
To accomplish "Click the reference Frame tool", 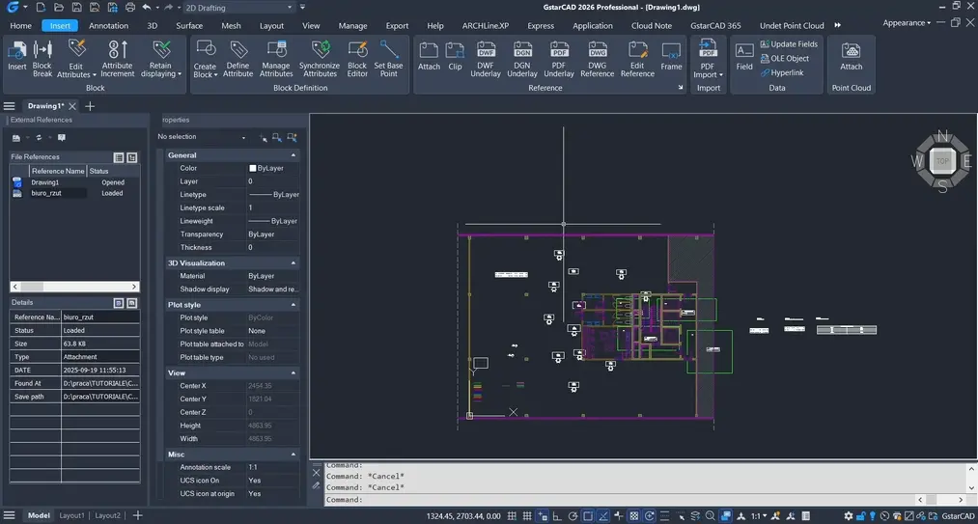I will tap(671, 57).
